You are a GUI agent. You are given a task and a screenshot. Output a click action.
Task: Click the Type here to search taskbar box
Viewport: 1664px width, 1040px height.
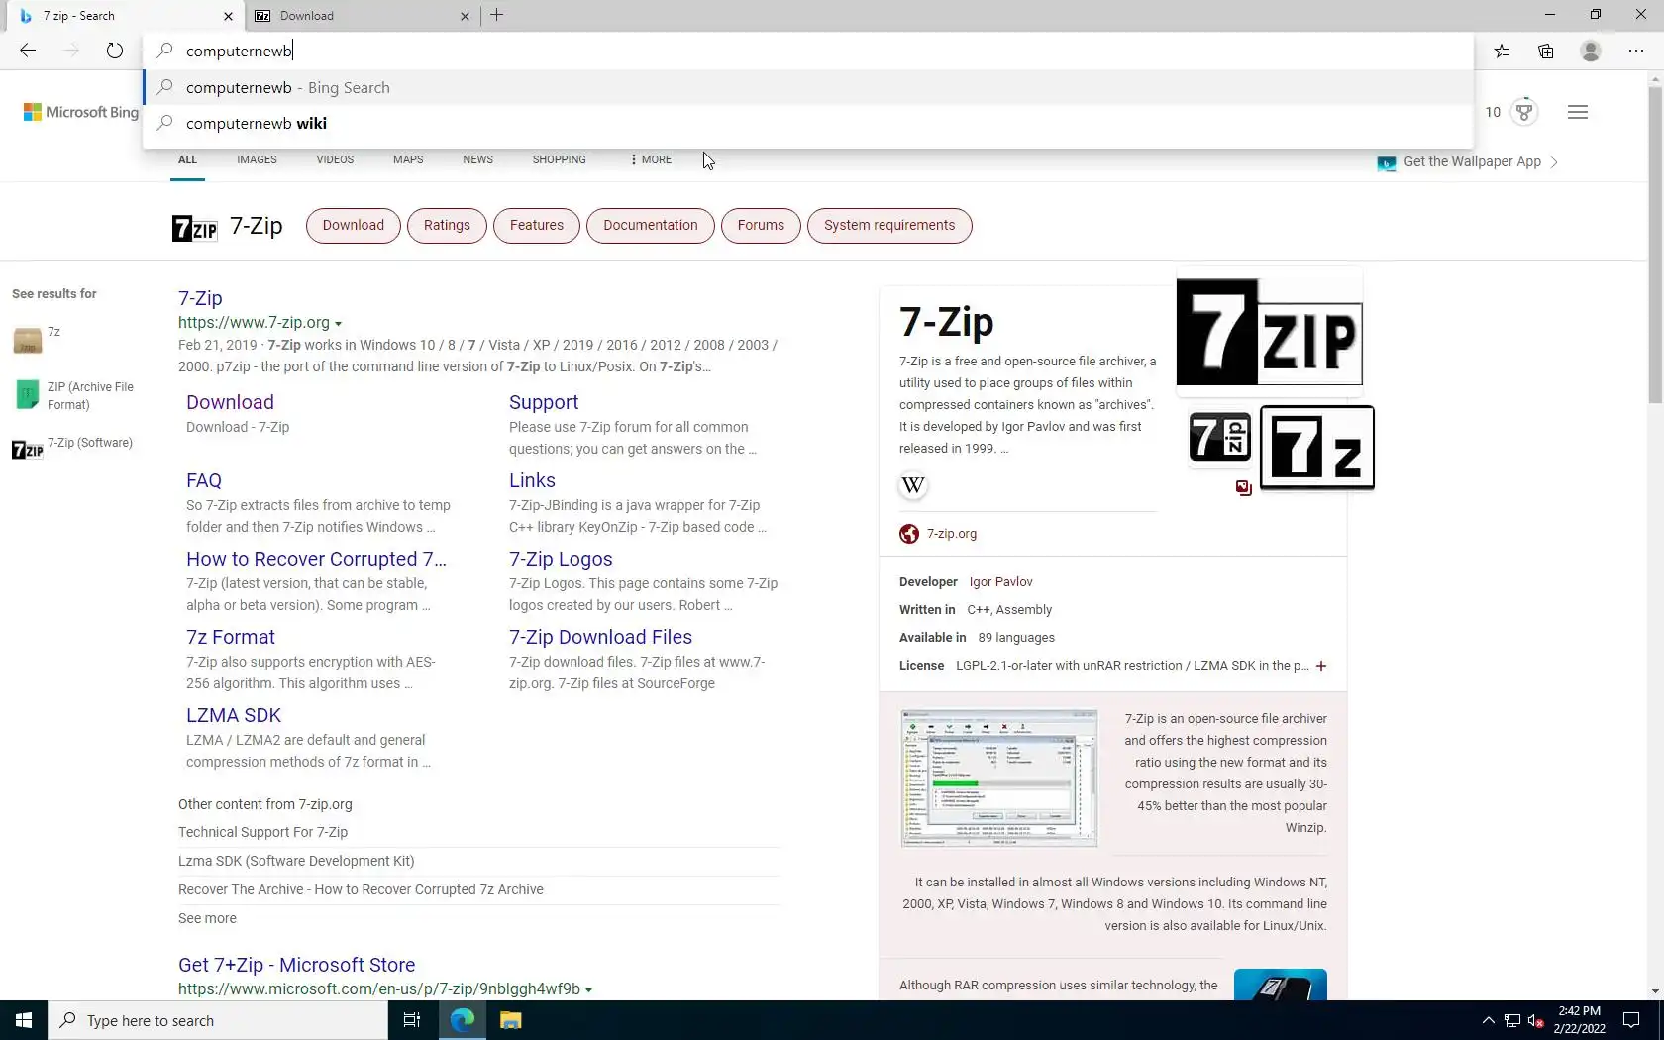pyautogui.click(x=218, y=1020)
